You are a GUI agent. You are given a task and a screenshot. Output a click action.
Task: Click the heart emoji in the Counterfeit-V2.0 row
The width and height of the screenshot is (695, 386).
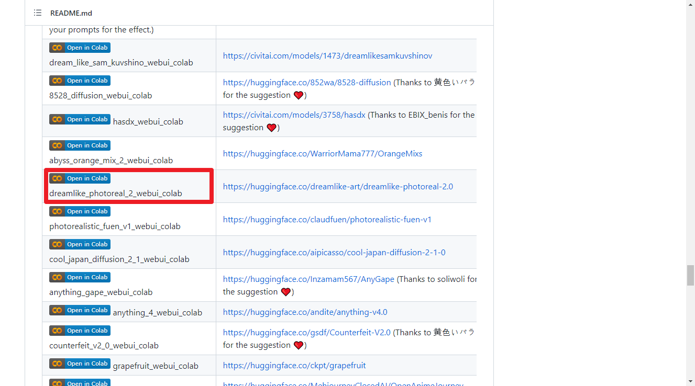299,345
